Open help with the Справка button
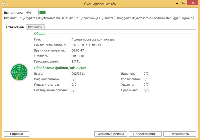 point(16,134)
